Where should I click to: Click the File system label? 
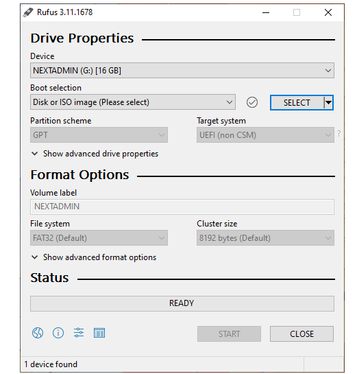[x=50, y=224]
